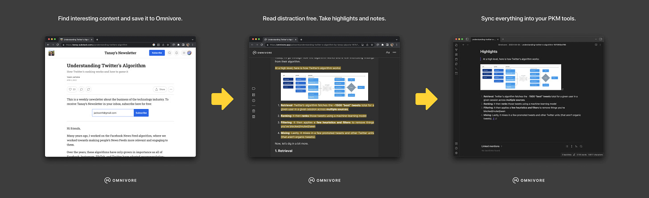Open command palette from the Obsidian ribbon
Screen dimensions: 649x198
click(456, 69)
